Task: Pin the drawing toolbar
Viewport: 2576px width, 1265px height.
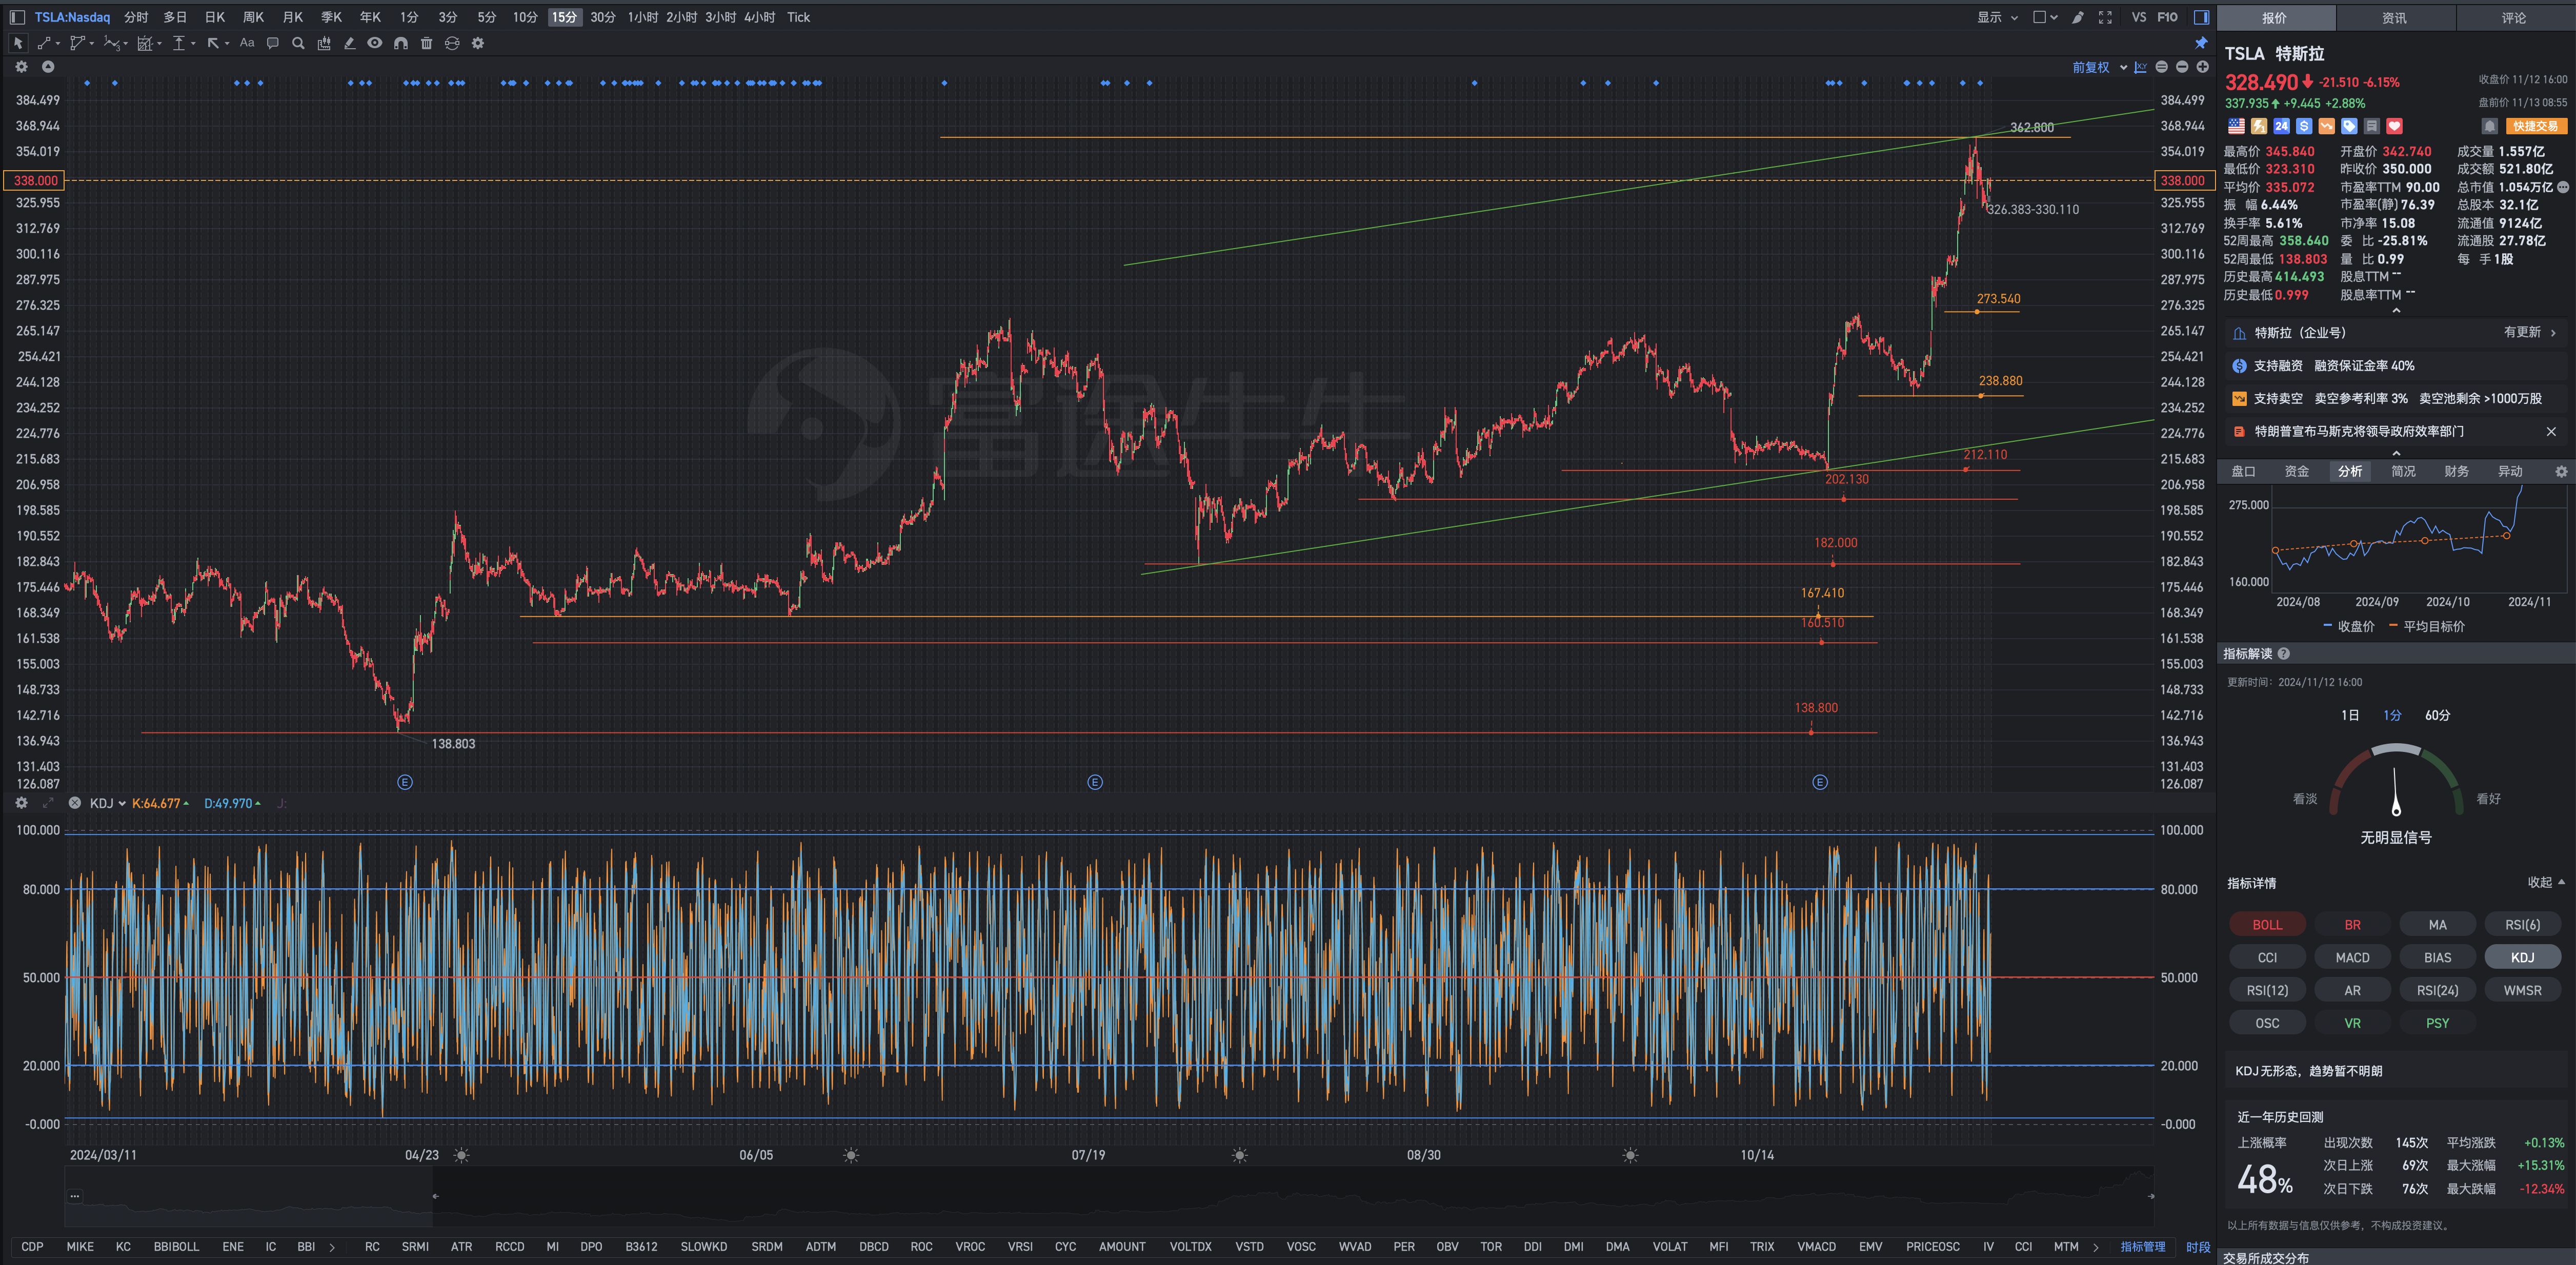Action: (x=2201, y=43)
